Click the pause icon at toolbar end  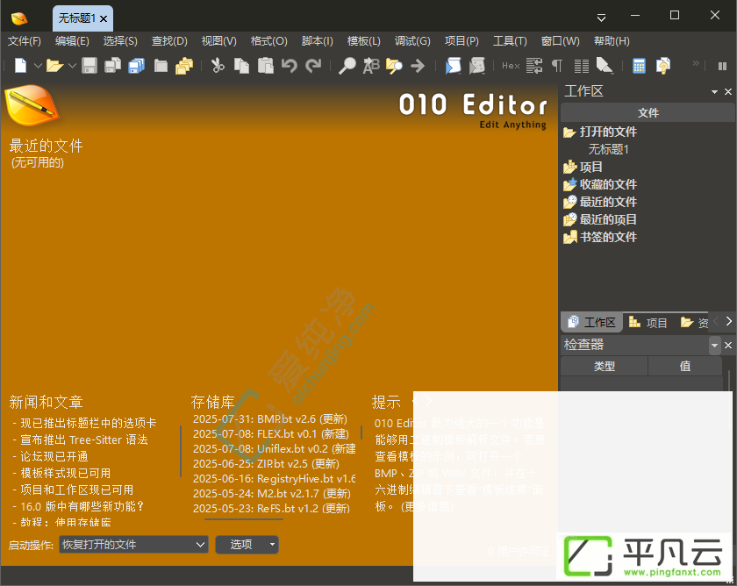(723, 67)
